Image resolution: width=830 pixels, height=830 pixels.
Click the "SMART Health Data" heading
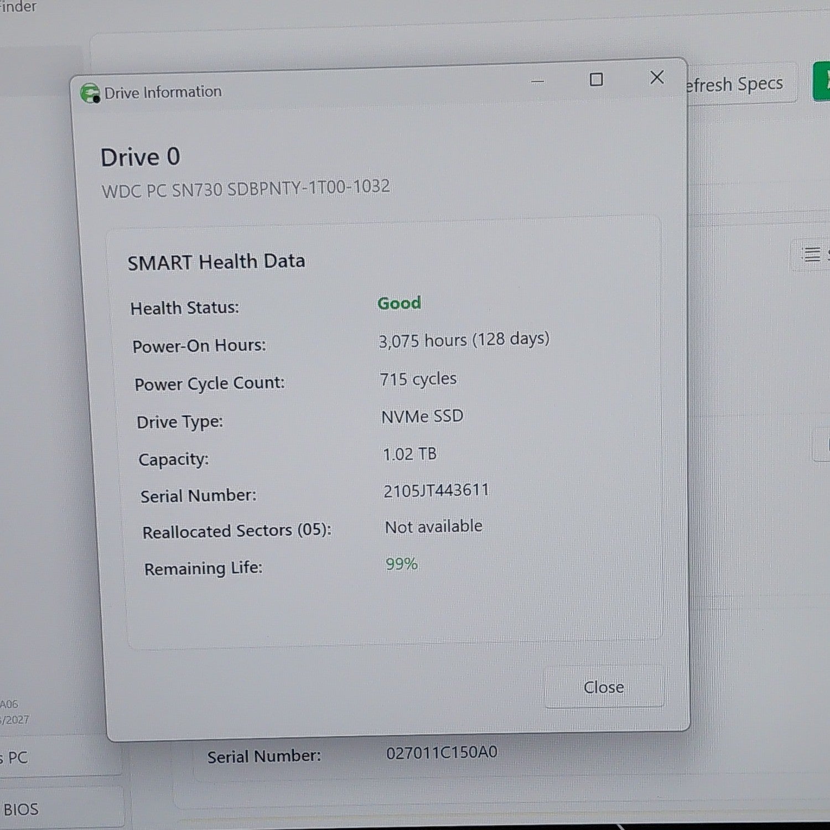click(216, 262)
